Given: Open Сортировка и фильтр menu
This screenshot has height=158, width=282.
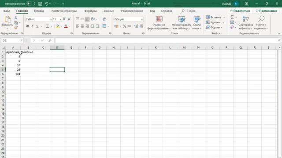Looking at the screenshot, I should [246, 23].
